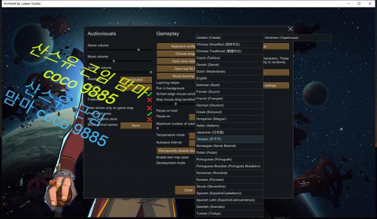Select Swedish (Svenska) language

point(229,207)
